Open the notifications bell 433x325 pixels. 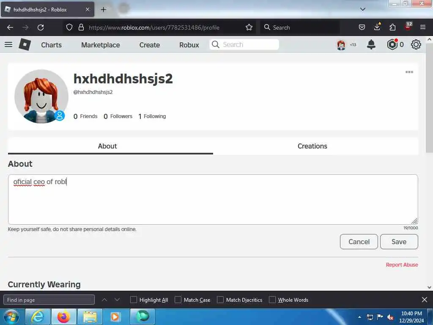(371, 44)
